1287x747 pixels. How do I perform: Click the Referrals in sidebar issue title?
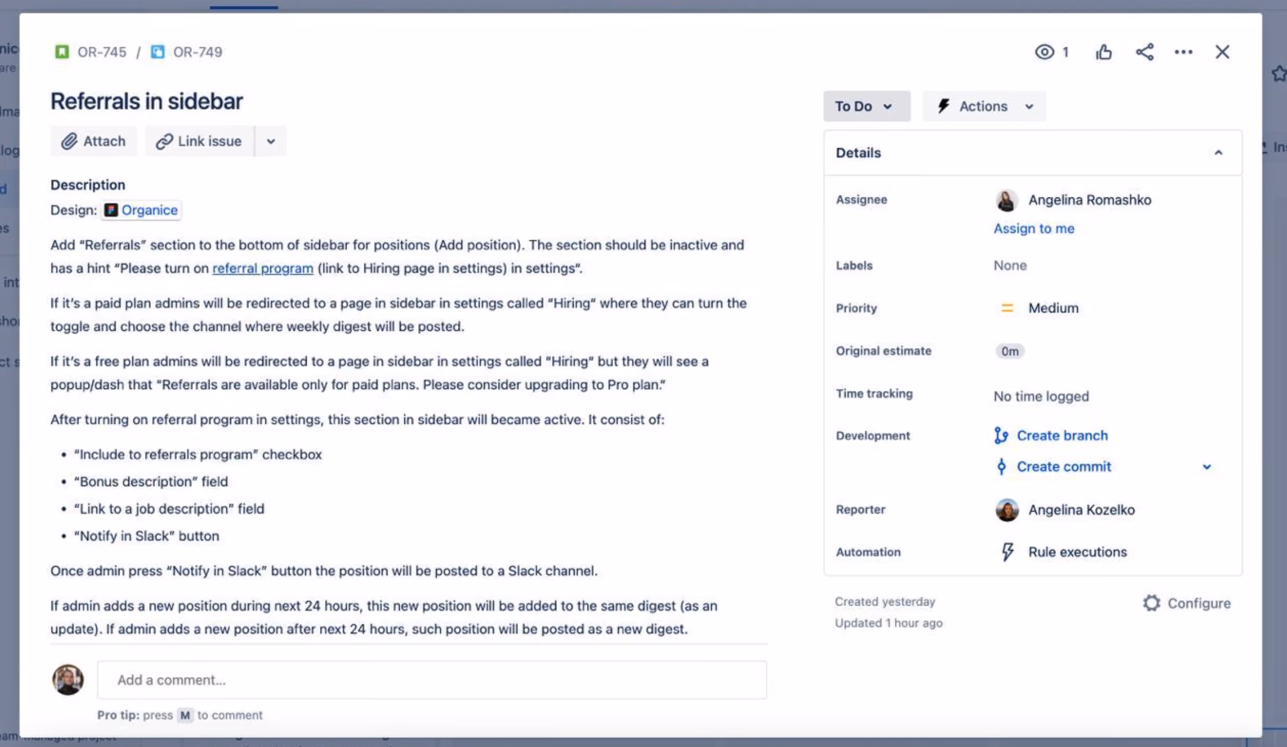[x=147, y=102]
